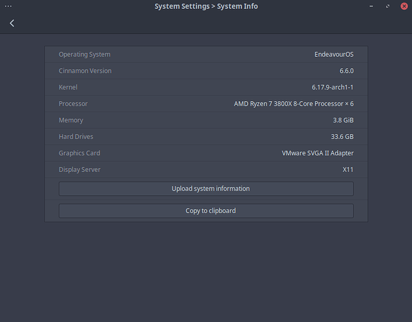Select the 6.17.9-arch1-1 kernel value
This screenshot has height=322, width=412.
point(333,87)
